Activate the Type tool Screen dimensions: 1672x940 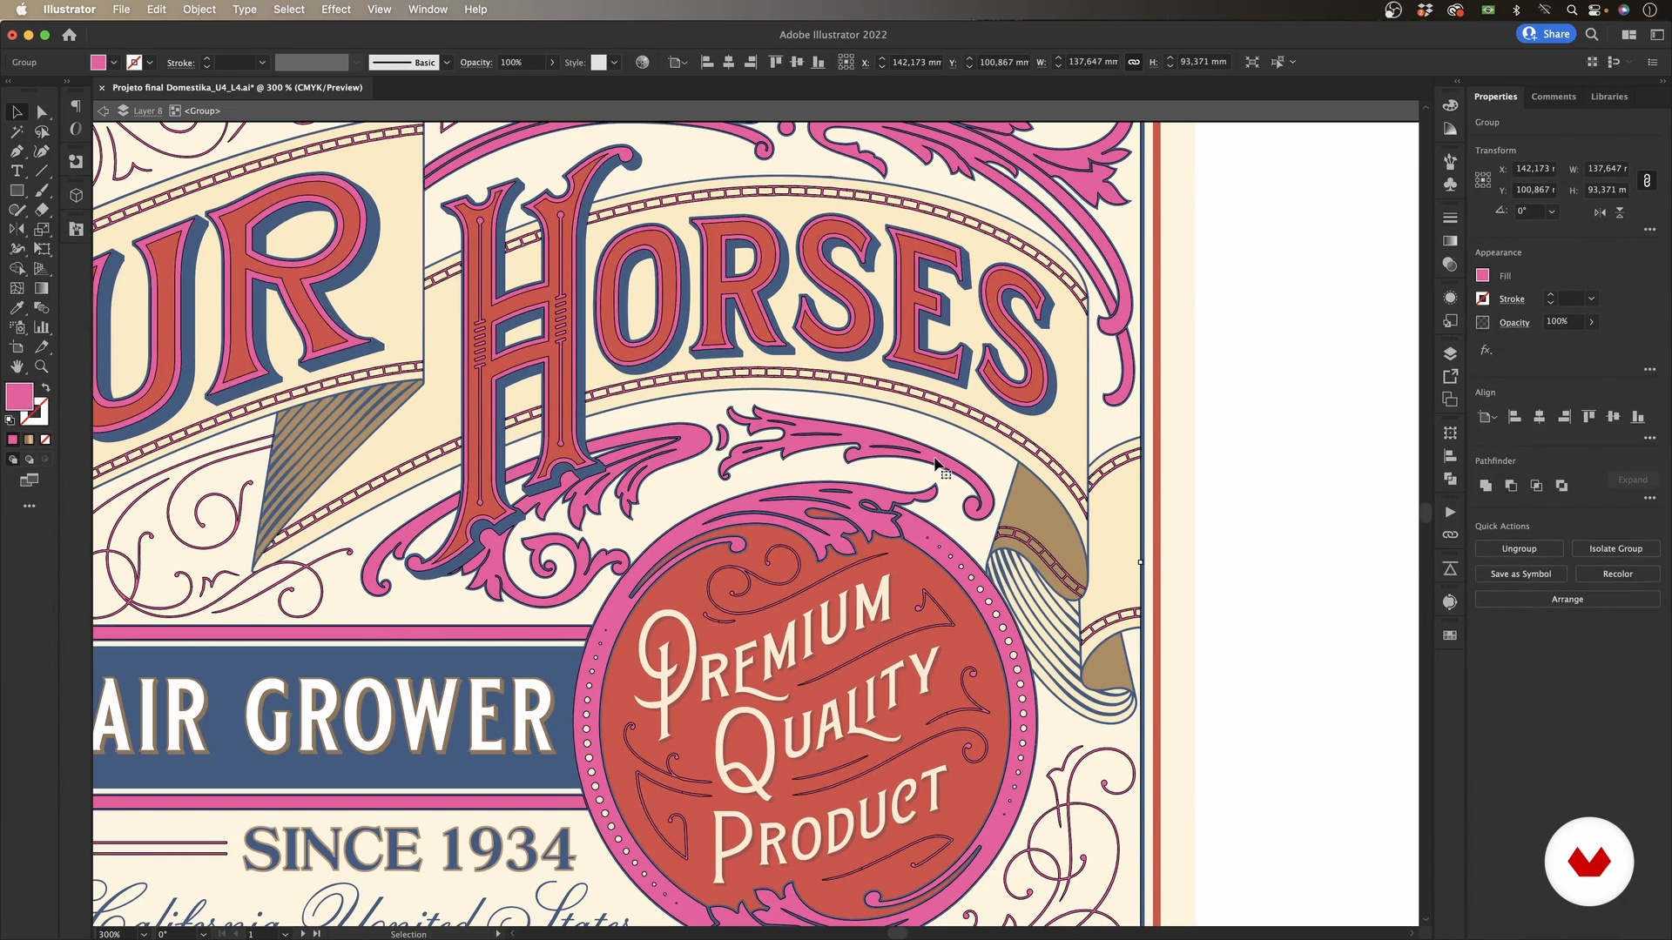[x=17, y=171]
